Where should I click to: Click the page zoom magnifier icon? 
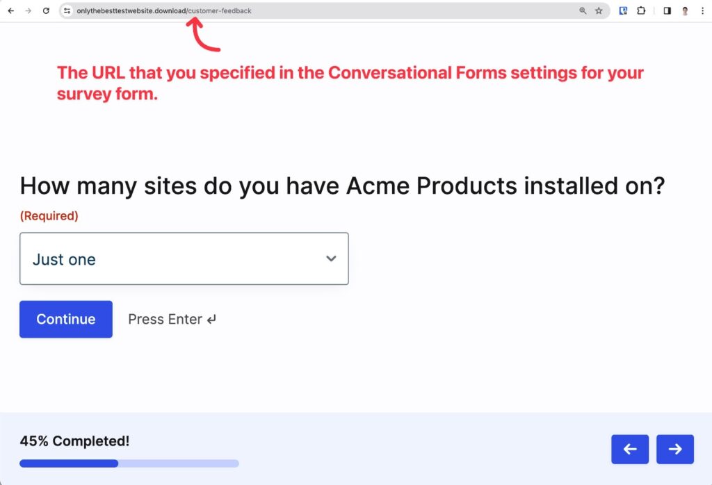click(x=581, y=11)
